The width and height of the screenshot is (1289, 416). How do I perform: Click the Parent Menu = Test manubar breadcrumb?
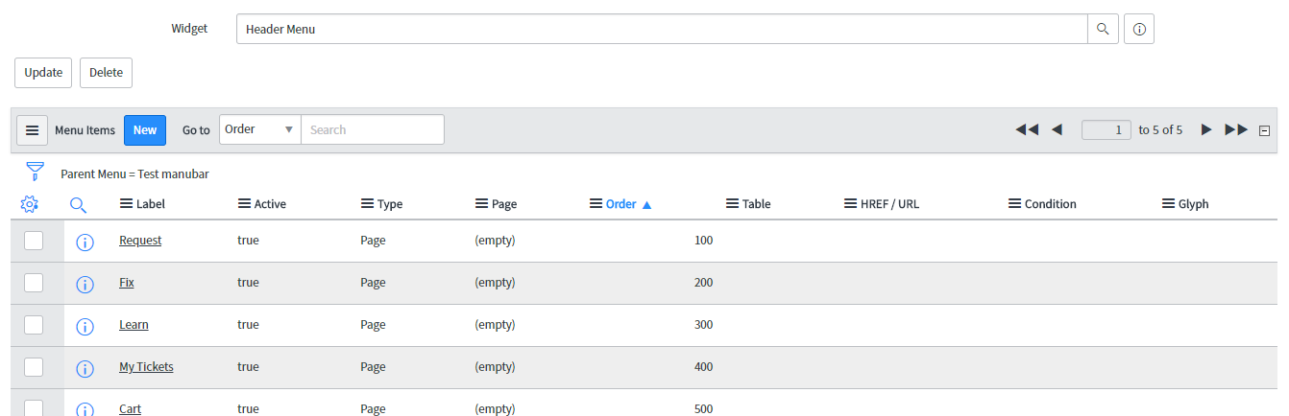(134, 174)
